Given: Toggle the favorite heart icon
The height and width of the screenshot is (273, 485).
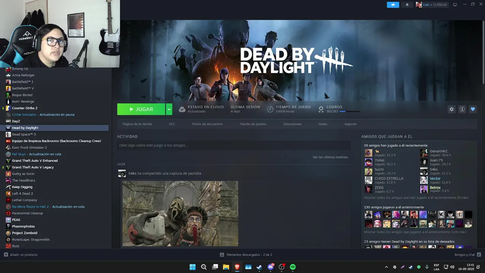Looking at the screenshot, I should tap(473, 109).
